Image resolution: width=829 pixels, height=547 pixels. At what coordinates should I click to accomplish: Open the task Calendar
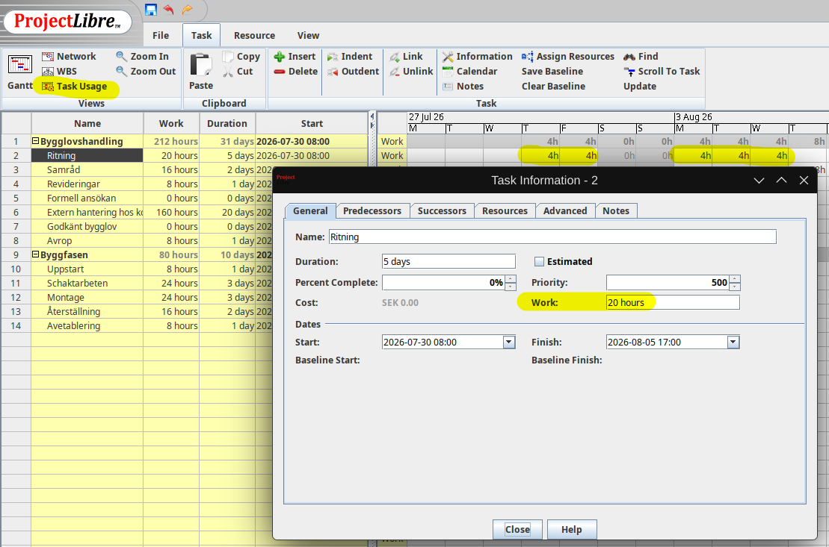pos(469,72)
